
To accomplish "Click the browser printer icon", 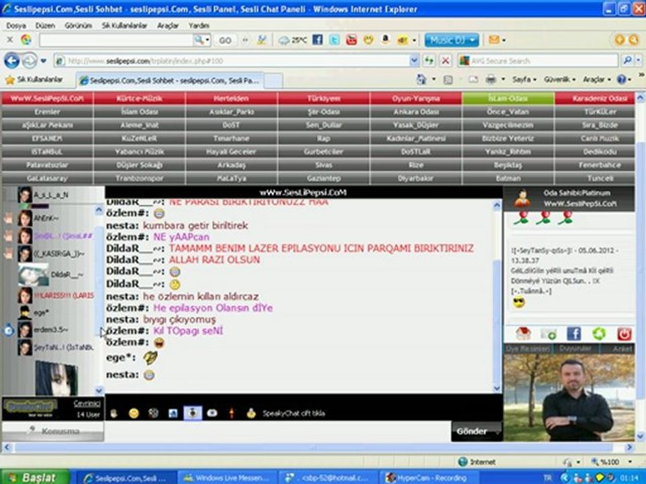I will [491, 79].
